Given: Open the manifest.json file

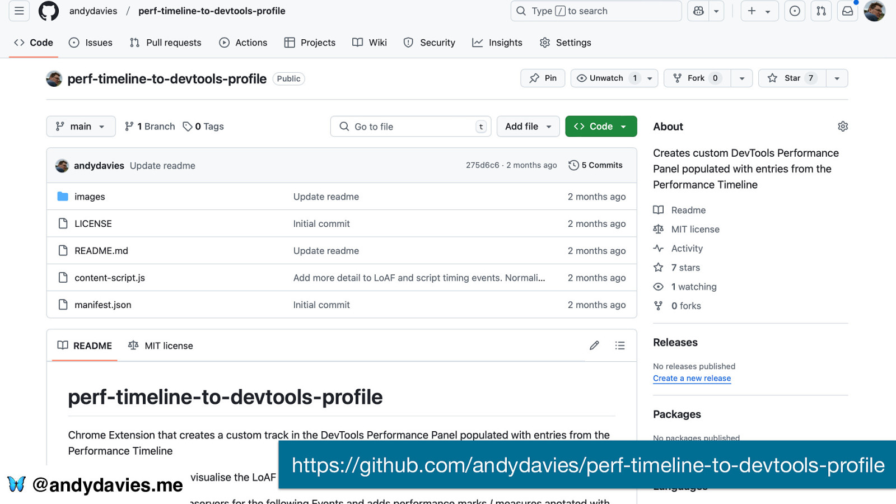Looking at the screenshot, I should point(103,305).
